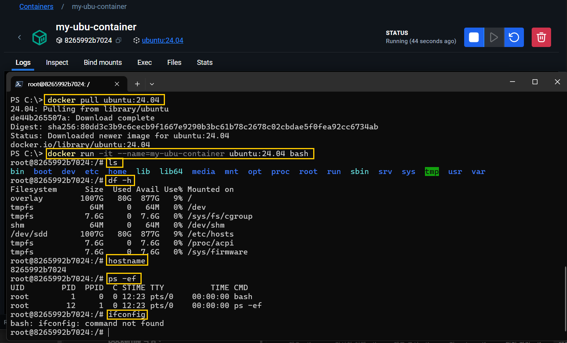Open a new terminal tab with plus
The width and height of the screenshot is (567, 343).
pos(137,84)
